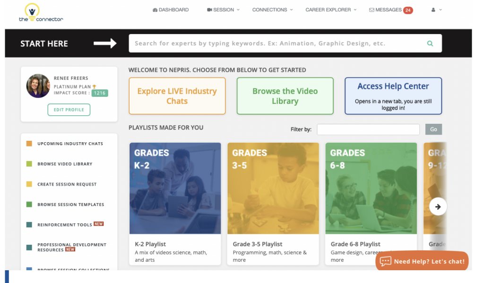Click the video camera icon beside Session
Image resolution: width=484 pixels, height=283 pixels.
(x=209, y=10)
